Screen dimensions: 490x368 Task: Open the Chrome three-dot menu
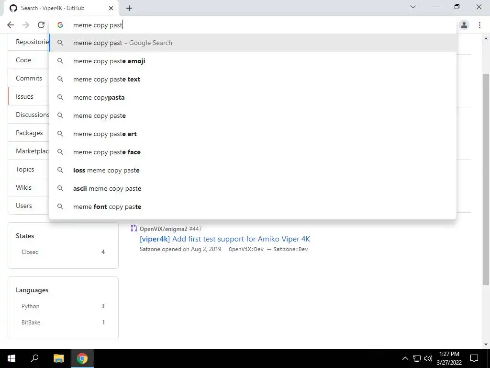pos(479,25)
